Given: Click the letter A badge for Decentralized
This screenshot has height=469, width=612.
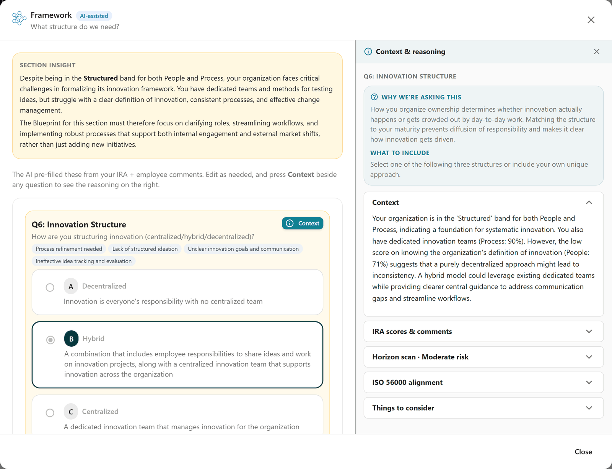Looking at the screenshot, I should pyautogui.click(x=71, y=286).
